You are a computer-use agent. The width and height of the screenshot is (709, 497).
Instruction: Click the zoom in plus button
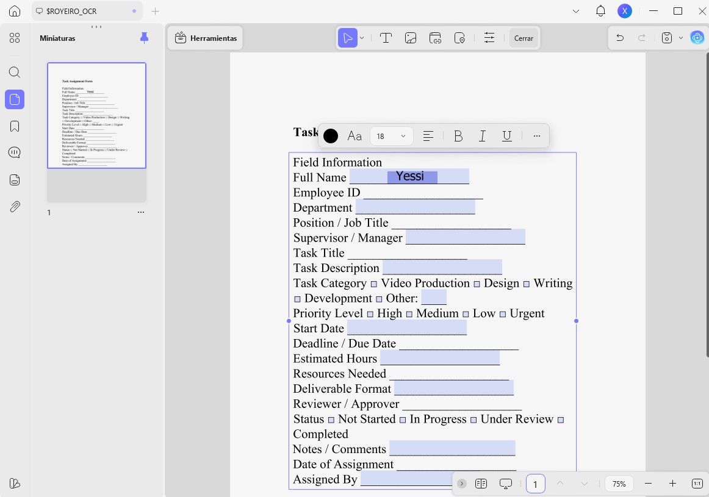[x=672, y=484]
